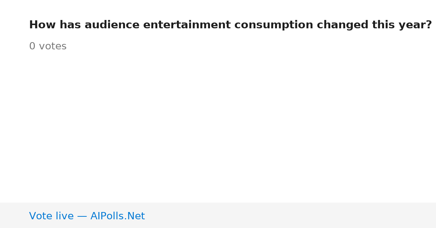Viewport: 436px width, 228px height.
Task: Click the question mark ending the title
Action: pos(429,25)
